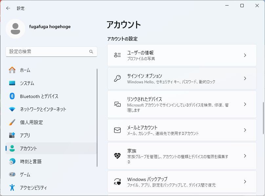Click the fugafuga hogehoge account name
The height and width of the screenshot is (196, 265).
50,26
